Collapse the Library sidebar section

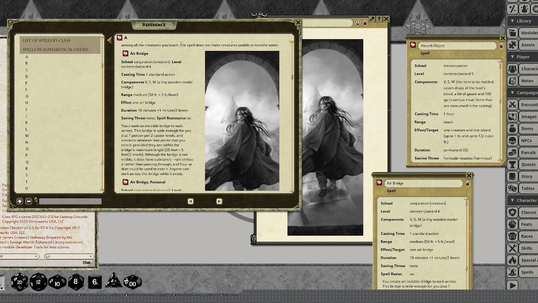click(512, 21)
